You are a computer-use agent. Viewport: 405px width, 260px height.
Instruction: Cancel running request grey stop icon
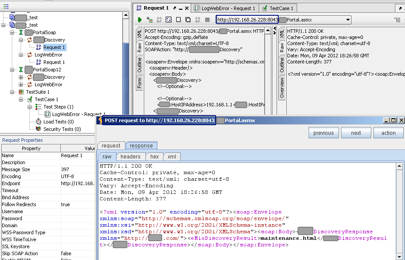(207, 20)
